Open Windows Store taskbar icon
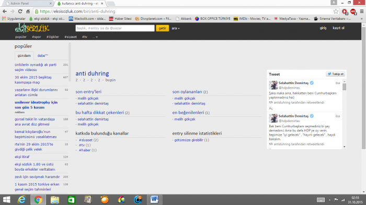366x205 pixels. tap(71, 200)
